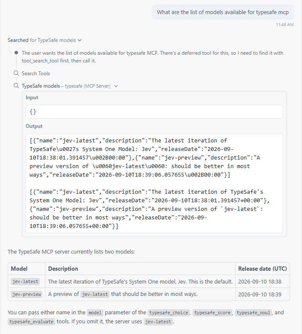
Task: Click the 'Input' label
Action: (x=32, y=98)
